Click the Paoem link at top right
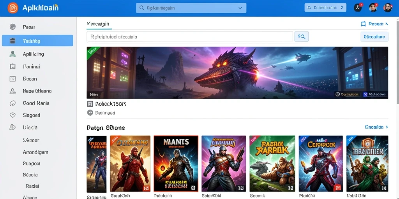This screenshot has height=199, width=399. (x=376, y=24)
